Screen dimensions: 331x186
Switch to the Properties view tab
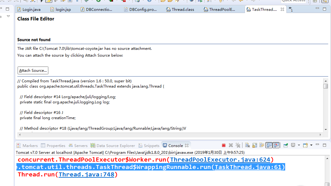point(53,145)
